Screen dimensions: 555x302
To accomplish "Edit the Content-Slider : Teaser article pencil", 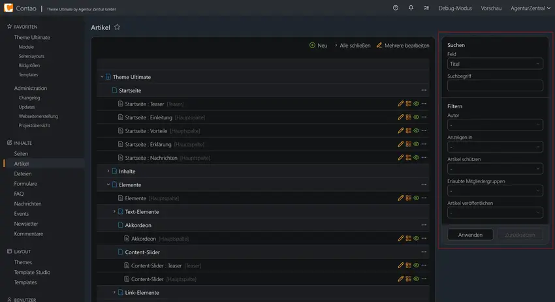I will (400, 265).
